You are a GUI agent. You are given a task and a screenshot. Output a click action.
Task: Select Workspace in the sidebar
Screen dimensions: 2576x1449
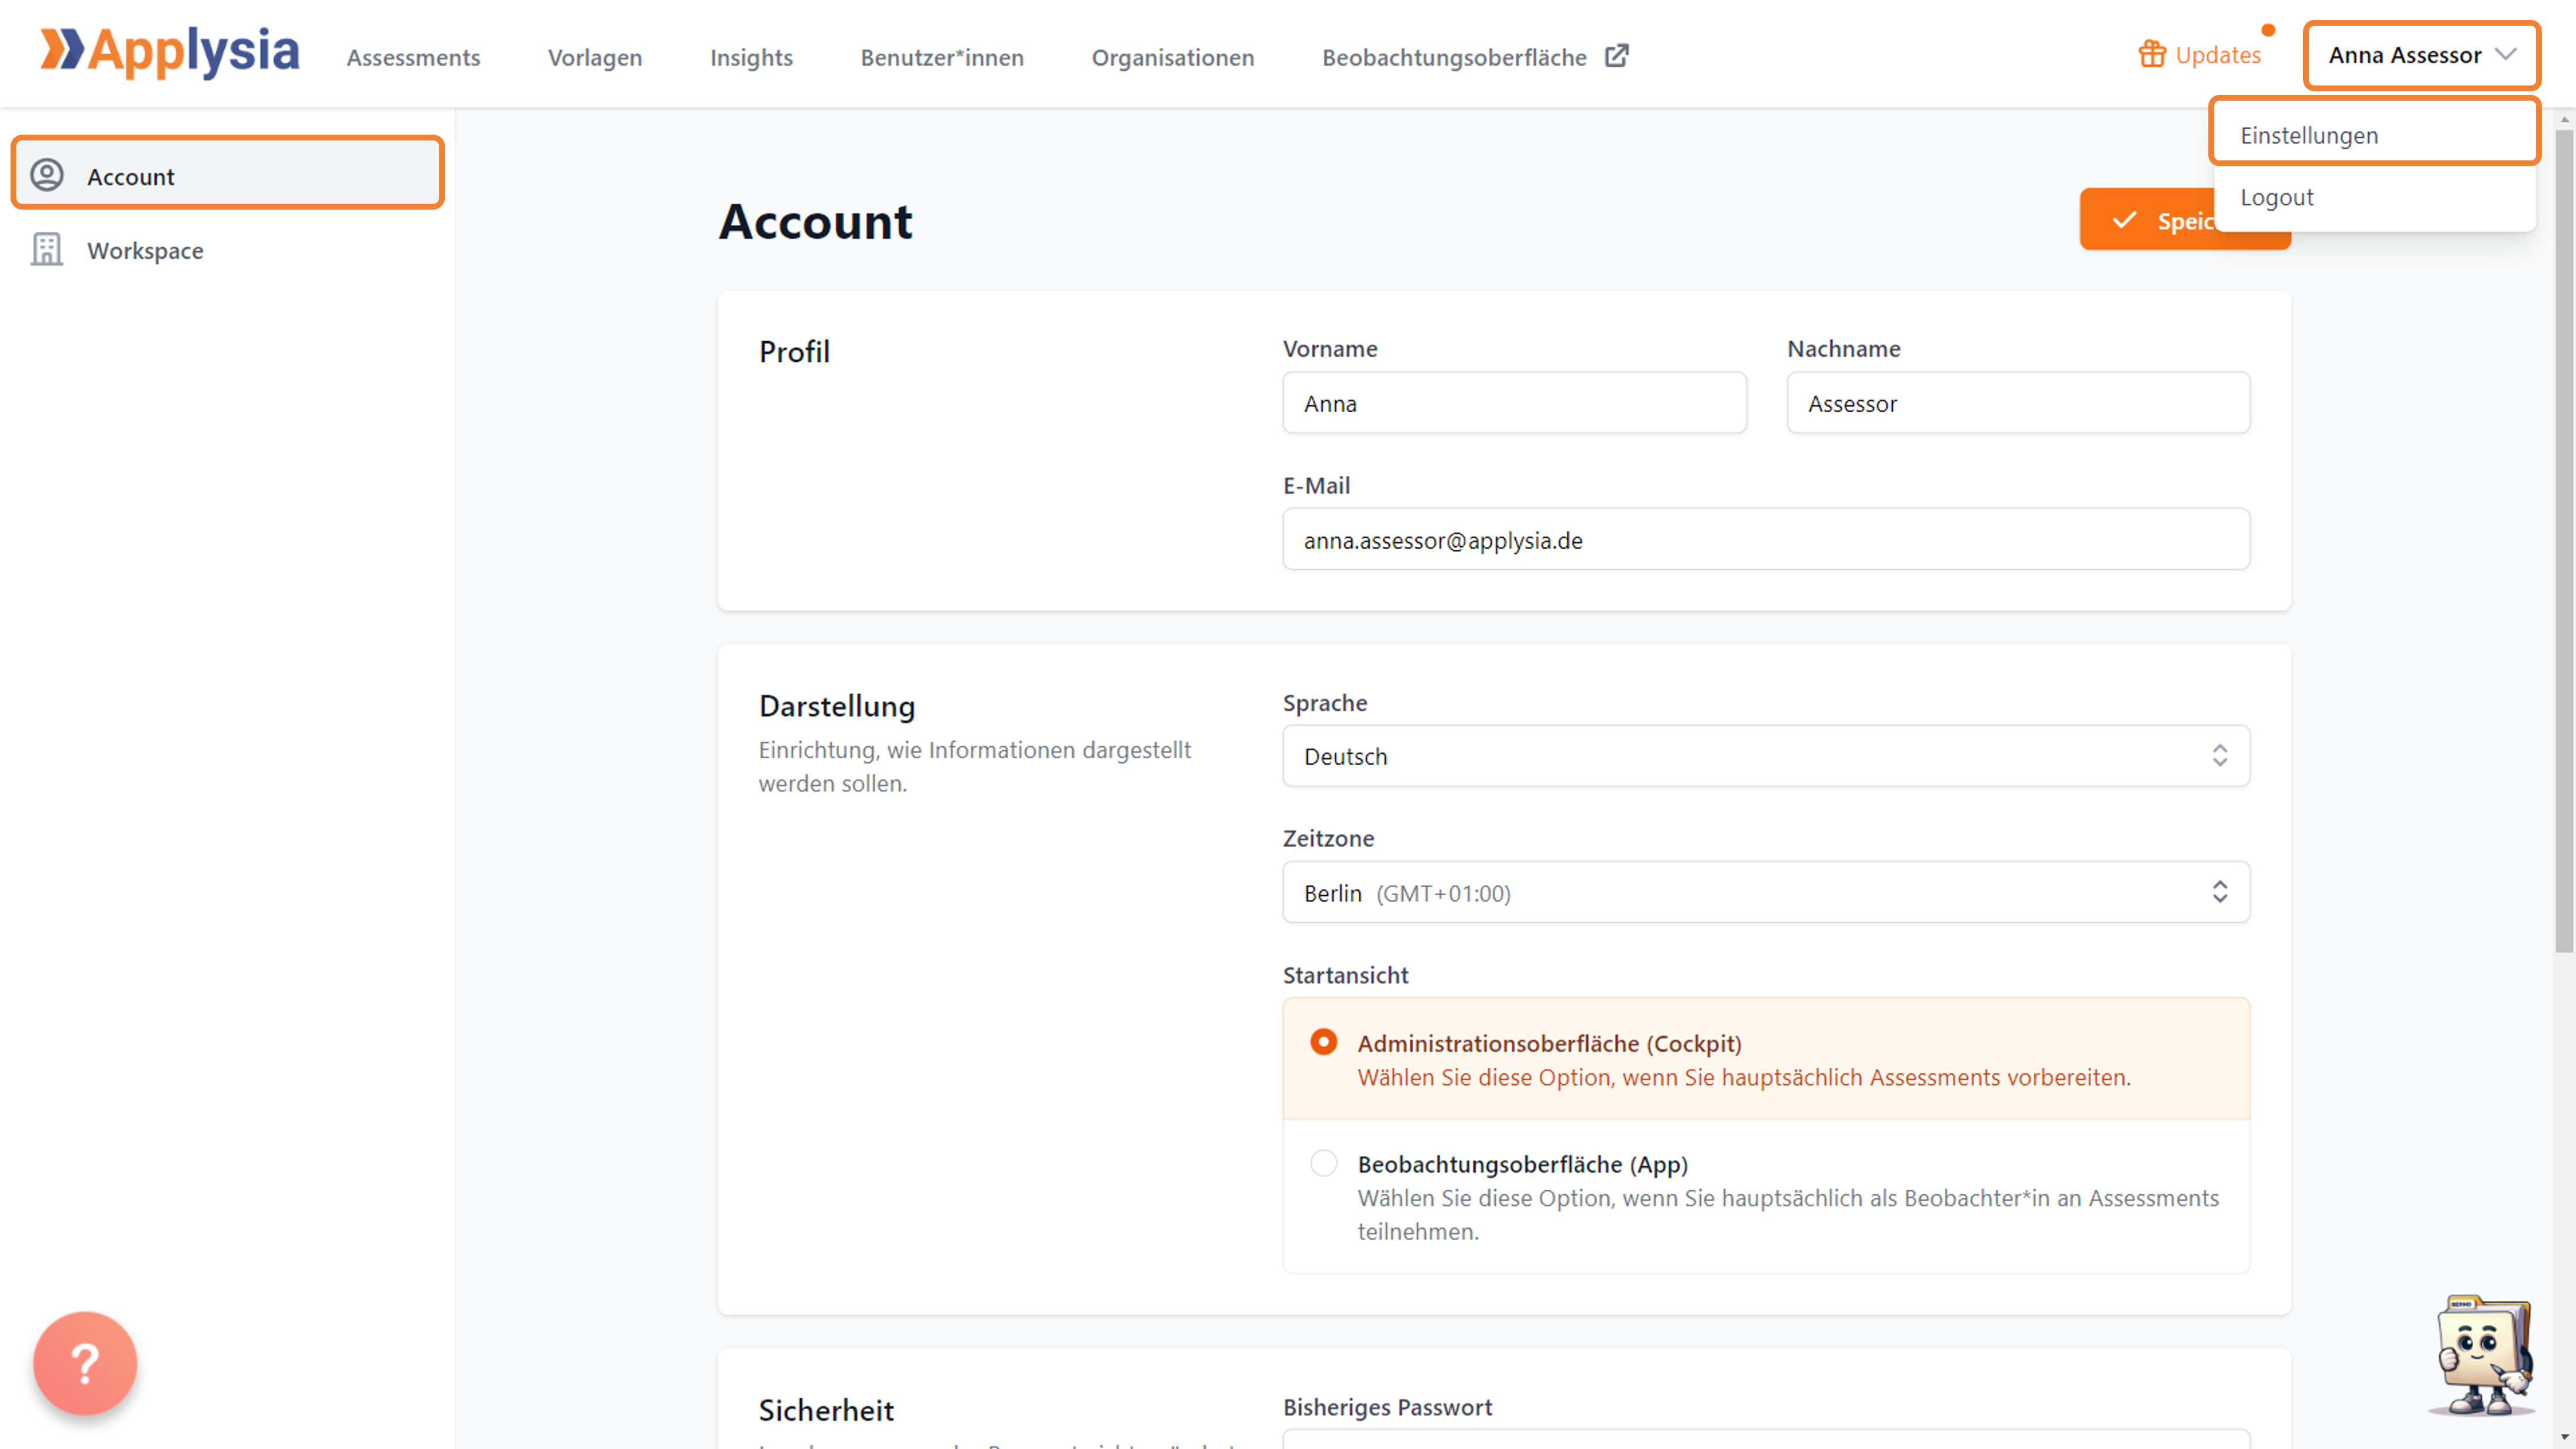[228, 250]
